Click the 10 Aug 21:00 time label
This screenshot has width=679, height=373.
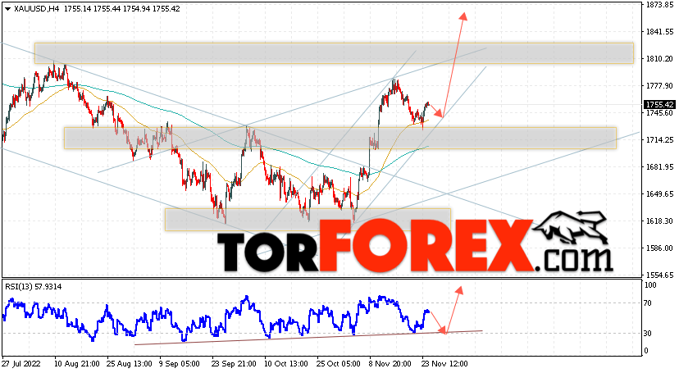[76, 363]
